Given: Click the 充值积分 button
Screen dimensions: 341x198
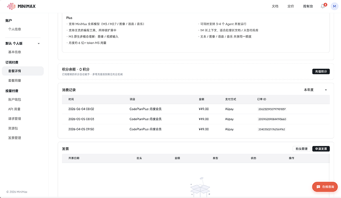Looking at the screenshot, I should 321,72.
